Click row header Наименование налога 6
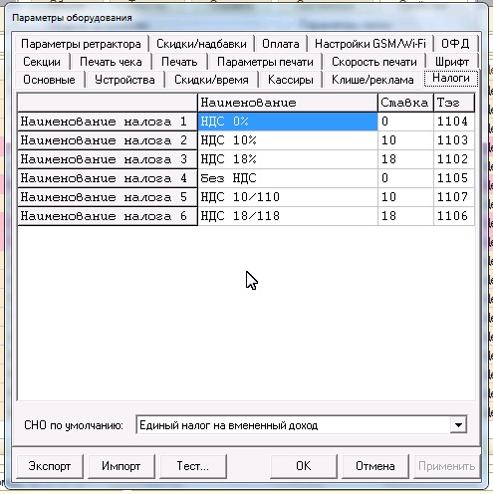Screen dimensions: 493x494 (108, 216)
